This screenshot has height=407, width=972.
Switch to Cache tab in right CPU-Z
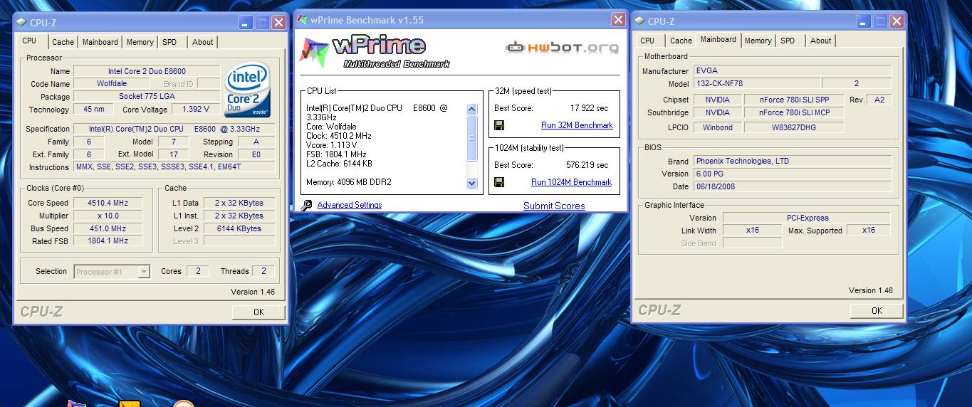[x=681, y=41]
